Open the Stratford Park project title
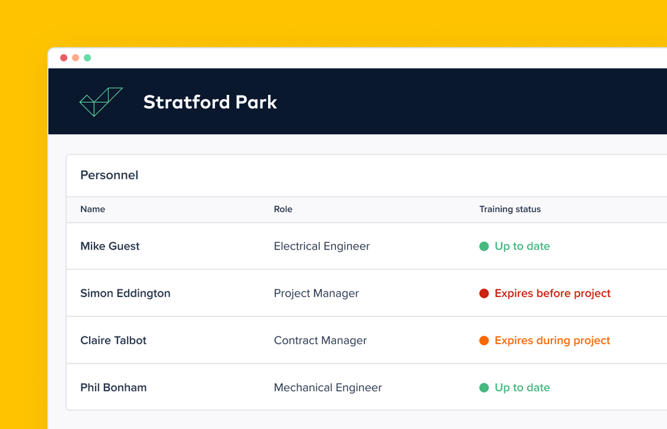667x429 pixels. (210, 102)
